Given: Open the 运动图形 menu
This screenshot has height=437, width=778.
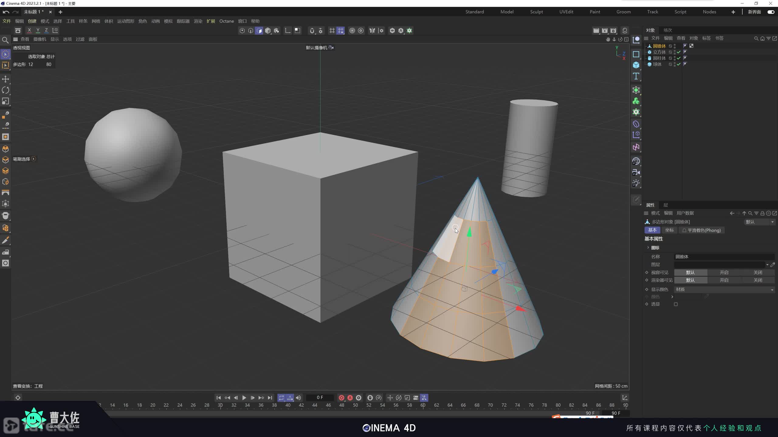Looking at the screenshot, I should [126, 21].
